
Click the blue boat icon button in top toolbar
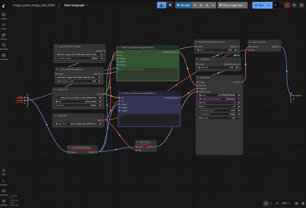pos(161,5)
